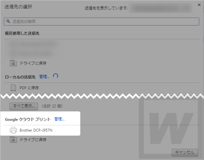The image size is (204, 160).
Task: Click printer icon next to Brother DCP-J957N
Action: coord(13,130)
